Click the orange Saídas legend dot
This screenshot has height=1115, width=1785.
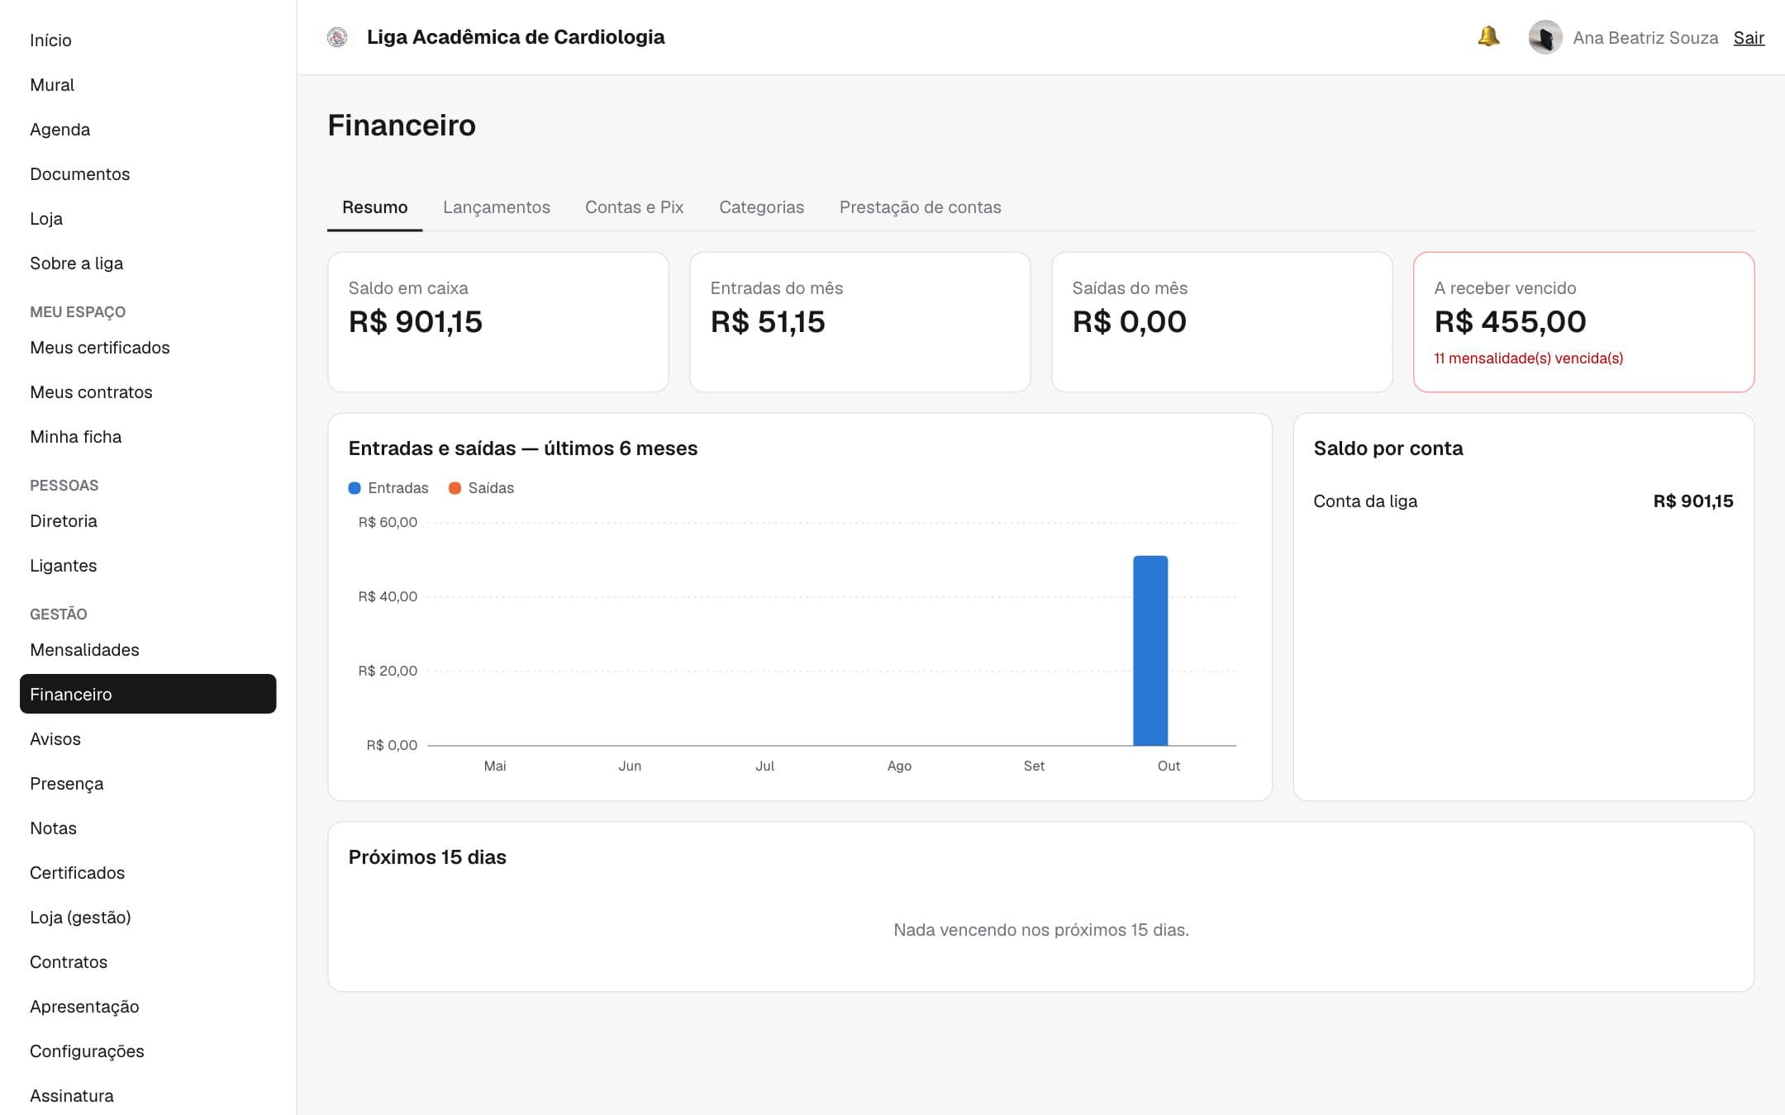tap(455, 488)
